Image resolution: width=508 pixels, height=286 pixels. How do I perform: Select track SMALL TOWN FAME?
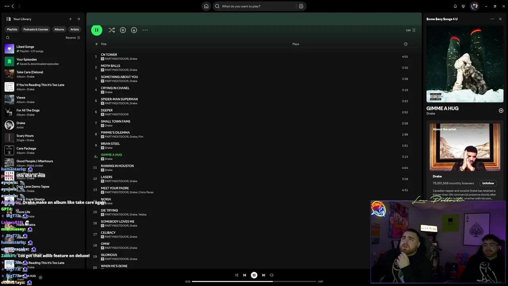(254, 123)
